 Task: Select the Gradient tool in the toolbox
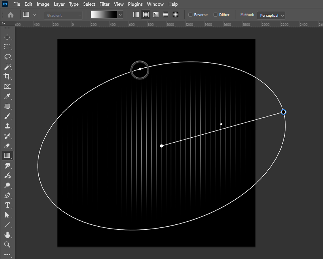point(7,156)
